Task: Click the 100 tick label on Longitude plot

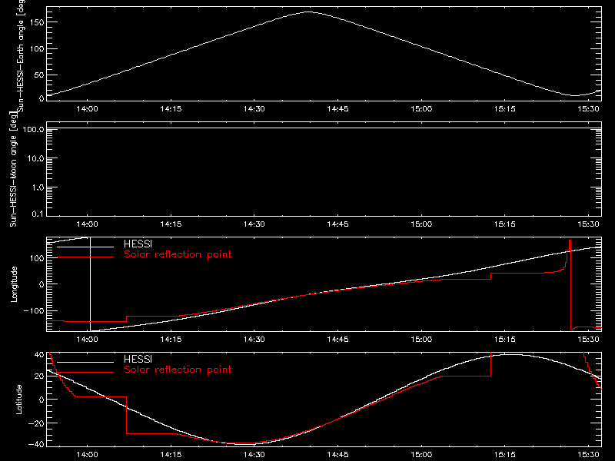Action: click(36, 258)
